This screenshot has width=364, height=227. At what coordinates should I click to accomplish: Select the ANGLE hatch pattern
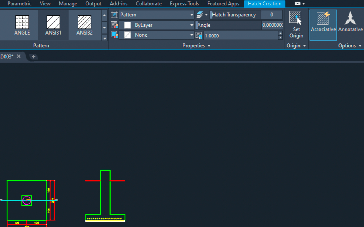(x=22, y=25)
